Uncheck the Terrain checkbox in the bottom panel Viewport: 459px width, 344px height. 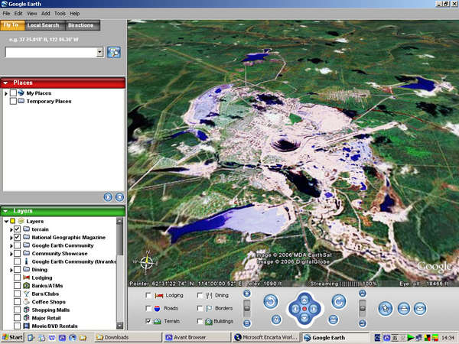click(148, 321)
